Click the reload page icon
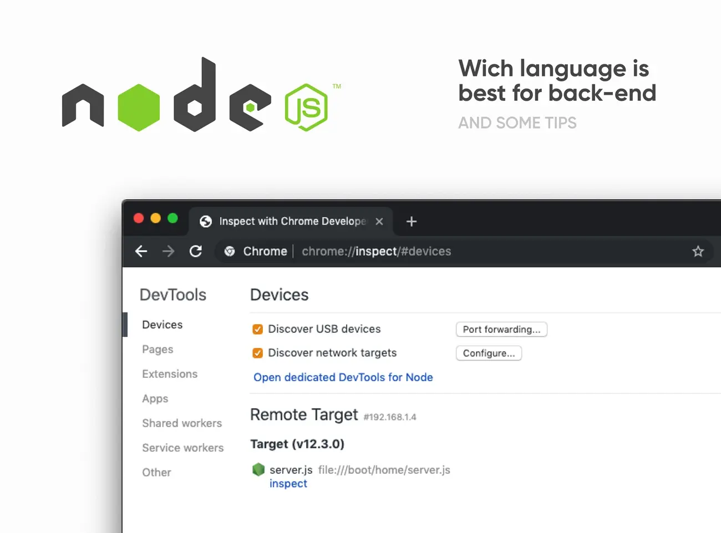The width and height of the screenshot is (721, 533). 196,251
